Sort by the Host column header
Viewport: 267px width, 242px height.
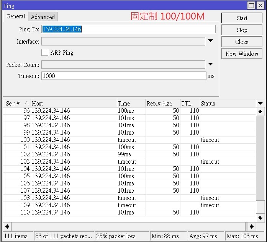[74, 103]
